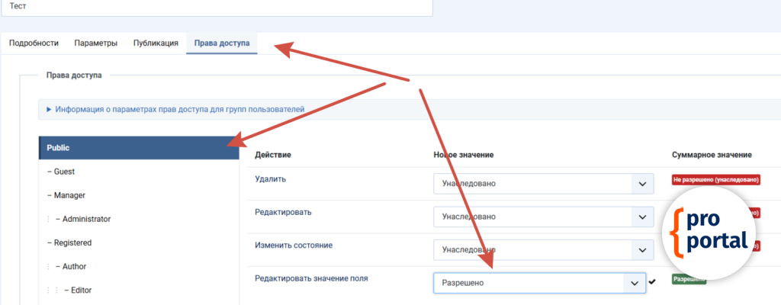Viewport: 781px width, 305px height.
Task: Open the Удалить permission dropdown
Action: pos(544,185)
